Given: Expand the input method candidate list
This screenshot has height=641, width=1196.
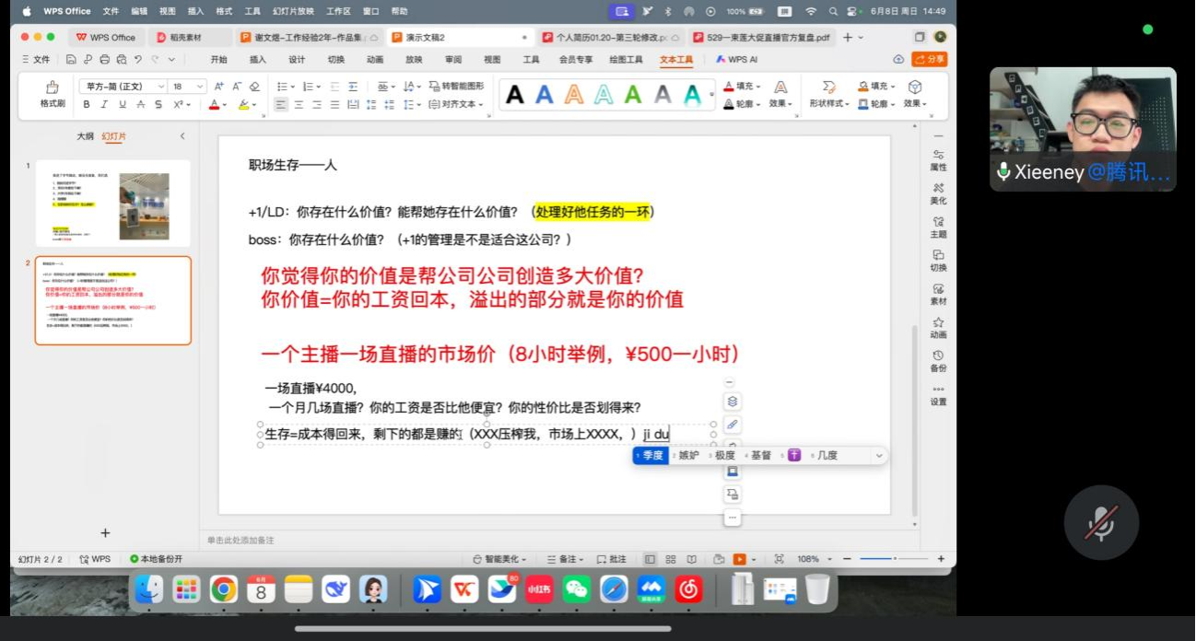Looking at the screenshot, I should [878, 456].
